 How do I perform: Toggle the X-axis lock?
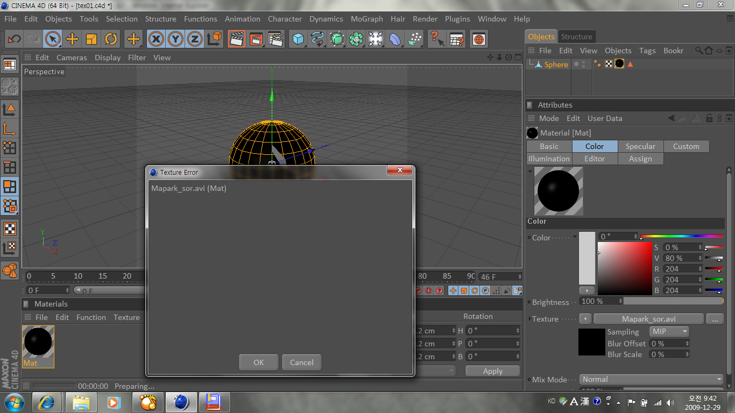(x=156, y=39)
